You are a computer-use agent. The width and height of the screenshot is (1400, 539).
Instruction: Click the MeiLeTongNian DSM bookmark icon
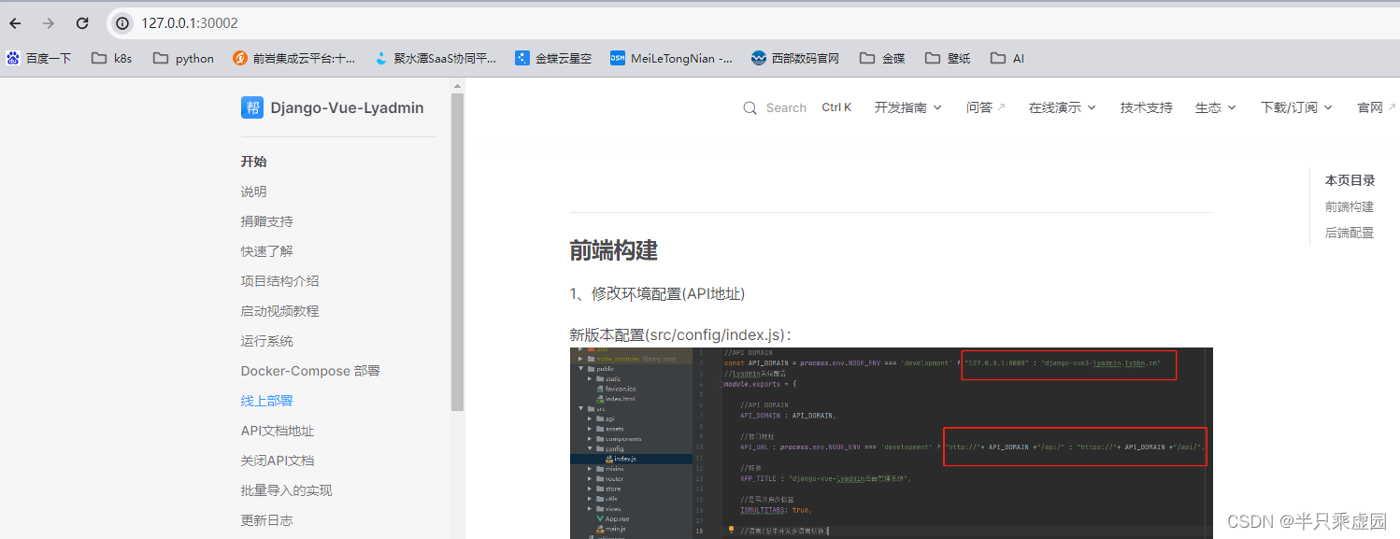click(619, 57)
